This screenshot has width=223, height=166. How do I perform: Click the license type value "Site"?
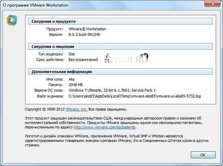tap(72, 54)
